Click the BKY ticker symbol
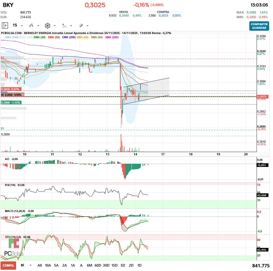Image resolution: width=273 pixels, height=271 pixels. [8, 5]
